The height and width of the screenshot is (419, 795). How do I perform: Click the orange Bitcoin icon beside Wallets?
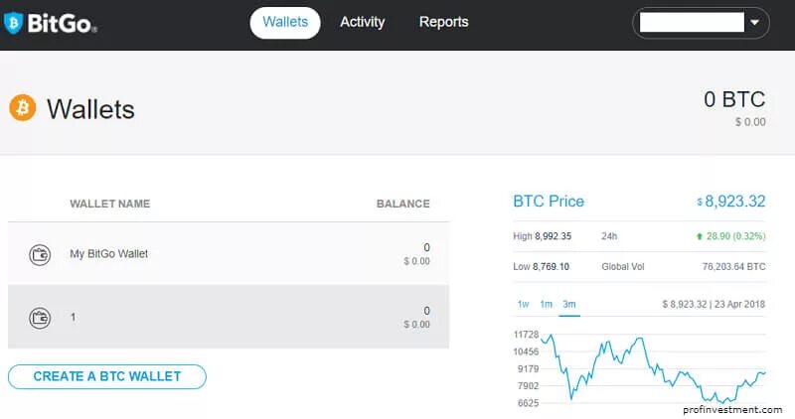pos(22,107)
